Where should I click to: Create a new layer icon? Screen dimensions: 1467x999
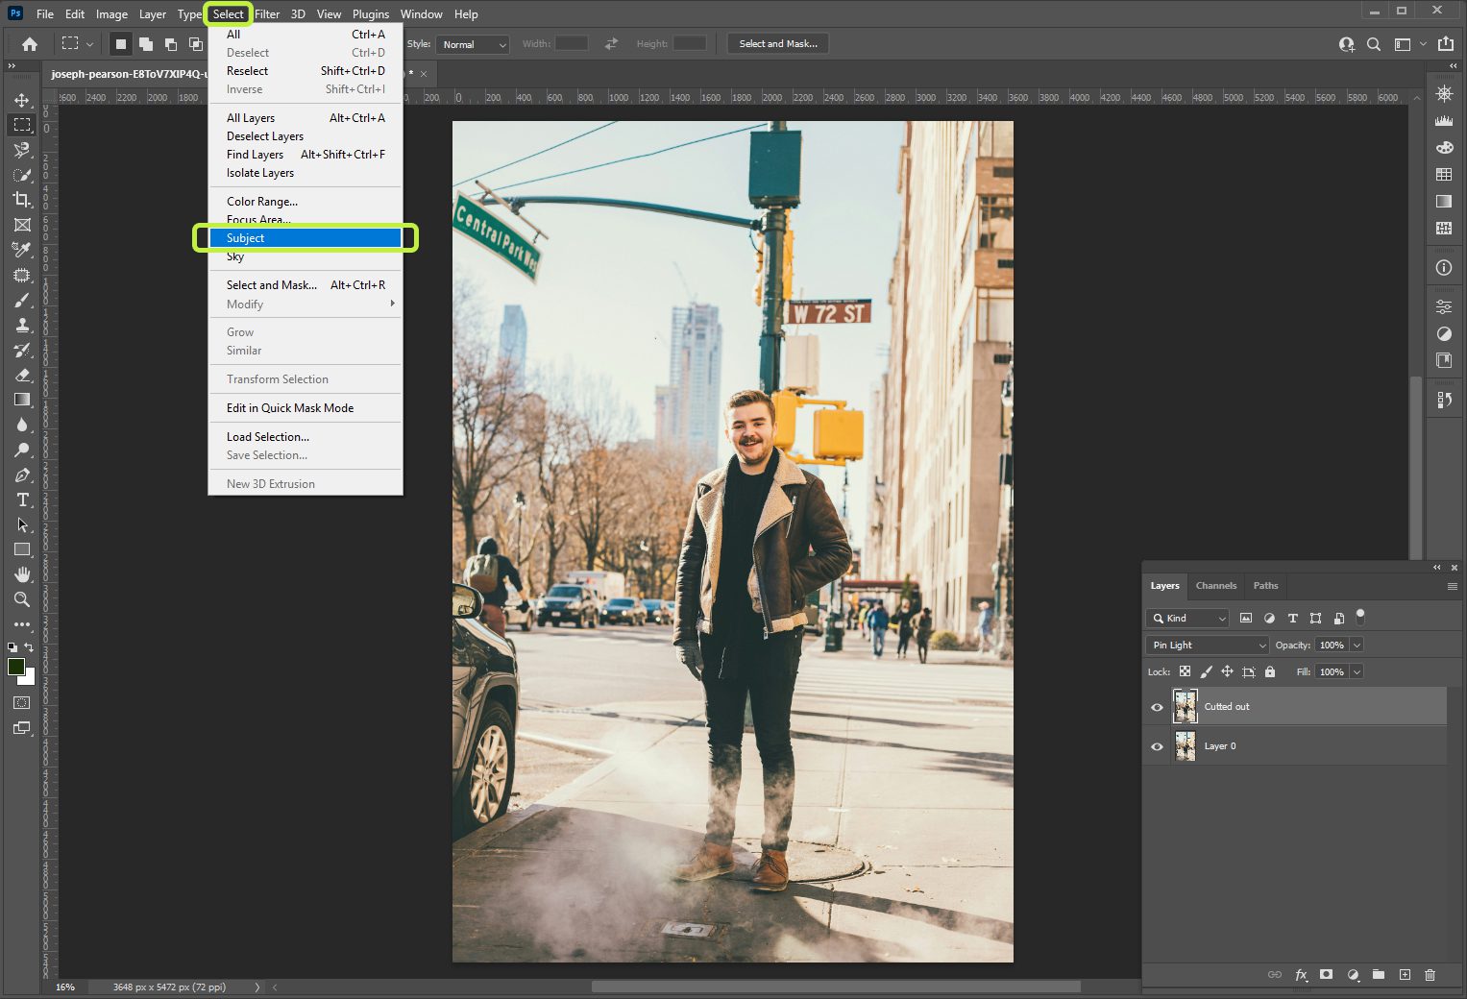(1405, 974)
